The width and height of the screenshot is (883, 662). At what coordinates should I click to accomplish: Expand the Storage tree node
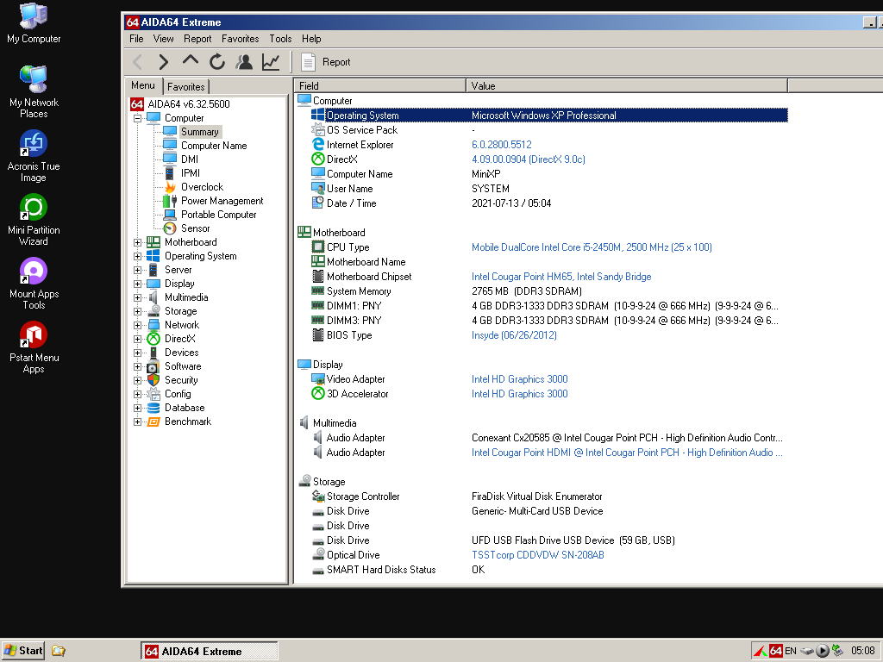coord(137,311)
